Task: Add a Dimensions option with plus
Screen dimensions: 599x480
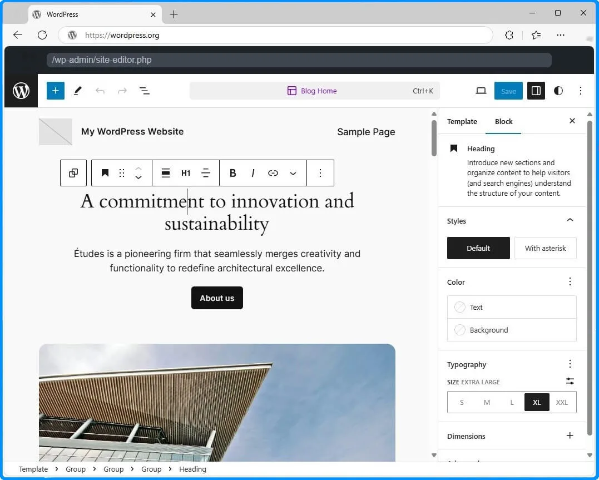Action: click(570, 436)
